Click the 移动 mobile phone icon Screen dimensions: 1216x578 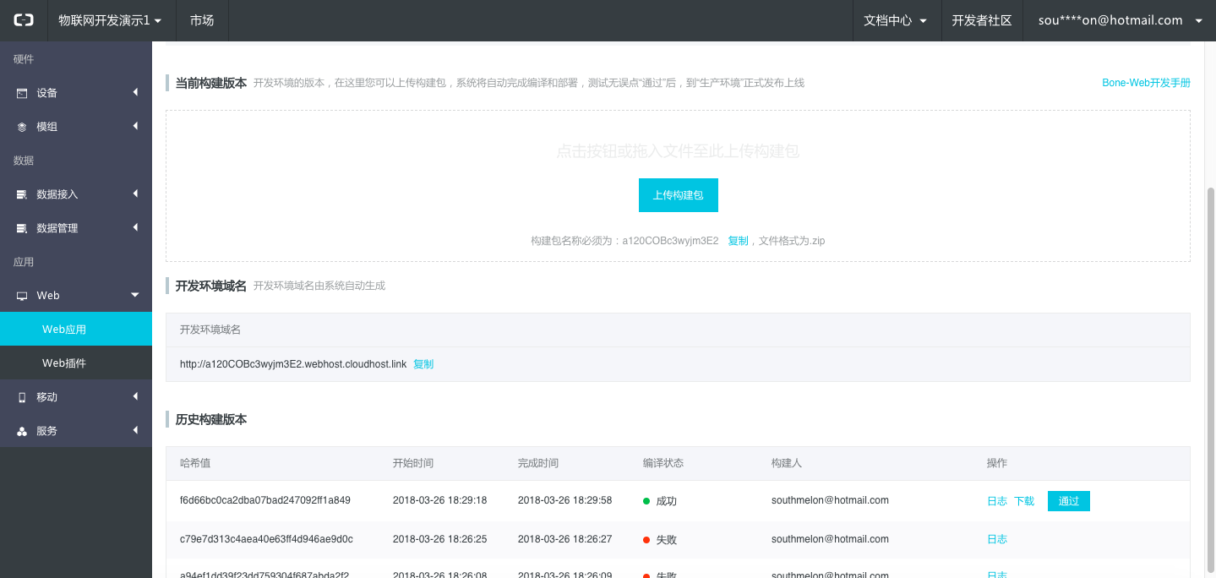22,397
